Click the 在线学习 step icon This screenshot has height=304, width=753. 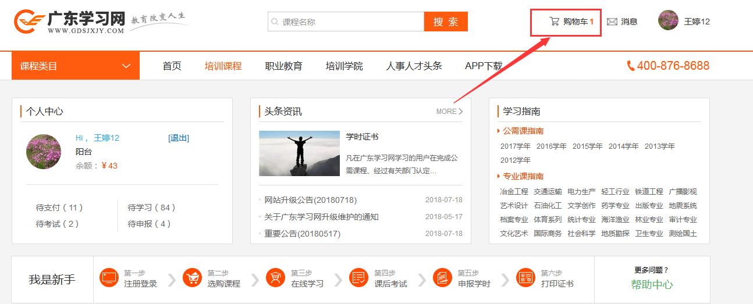pyautogui.click(x=275, y=278)
